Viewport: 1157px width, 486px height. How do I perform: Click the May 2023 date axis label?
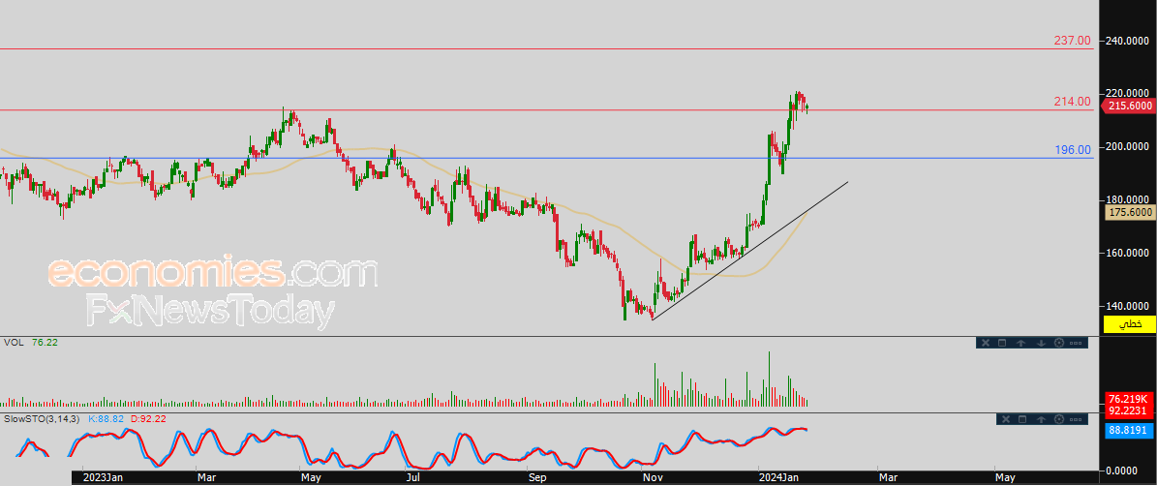click(313, 478)
